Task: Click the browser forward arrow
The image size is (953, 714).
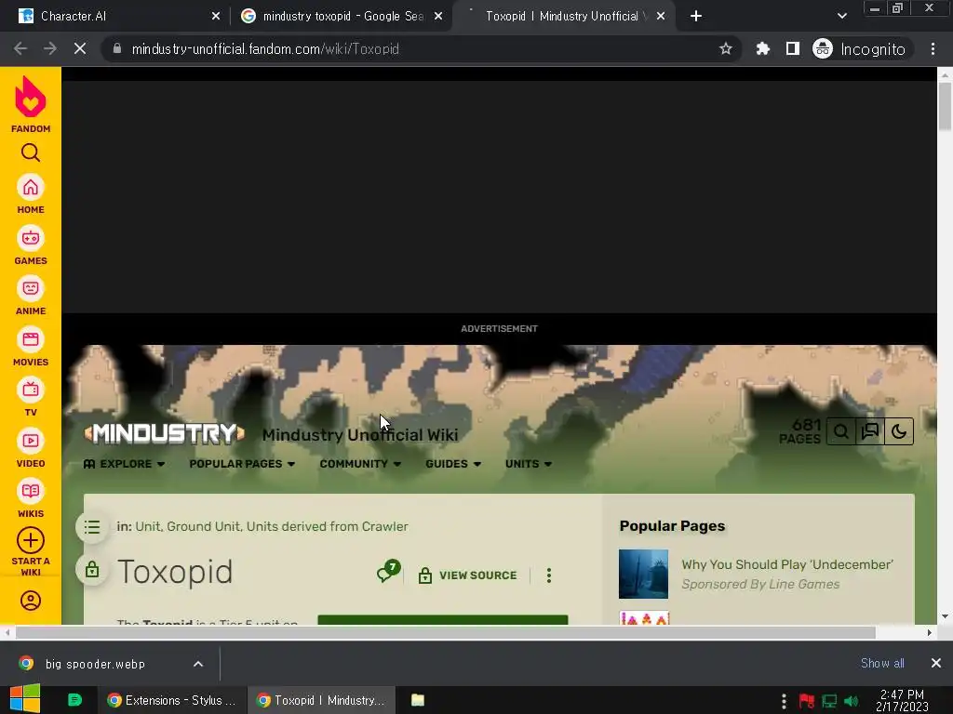Action: 50,48
